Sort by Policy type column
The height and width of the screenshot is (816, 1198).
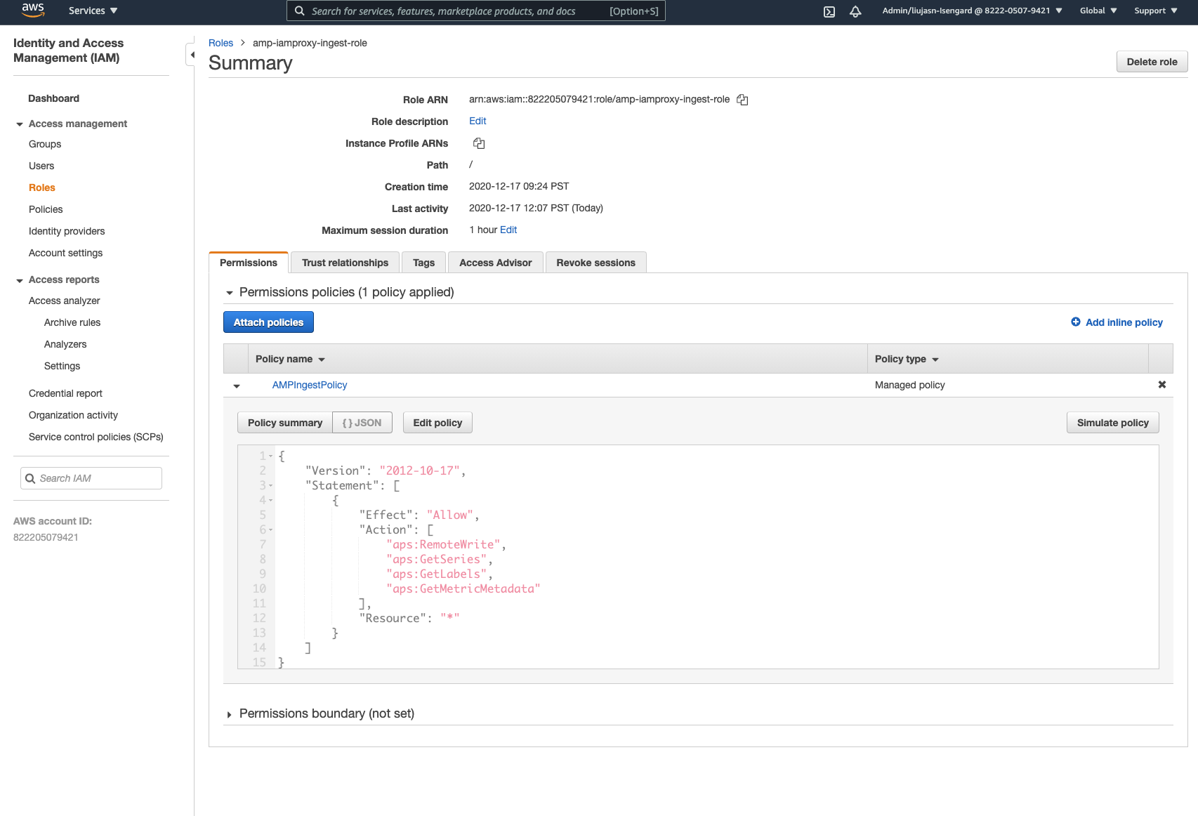(907, 359)
